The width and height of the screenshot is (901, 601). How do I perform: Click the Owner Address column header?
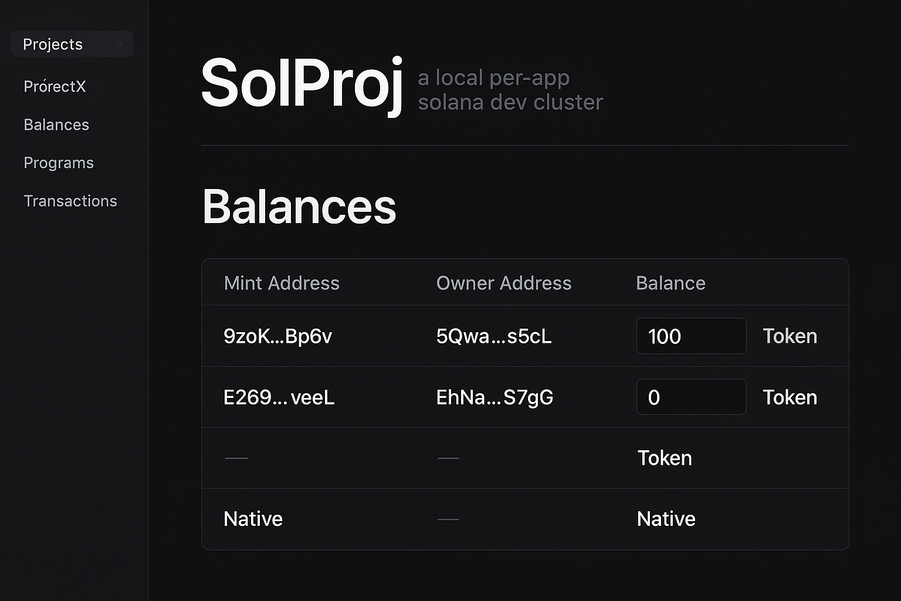(503, 283)
